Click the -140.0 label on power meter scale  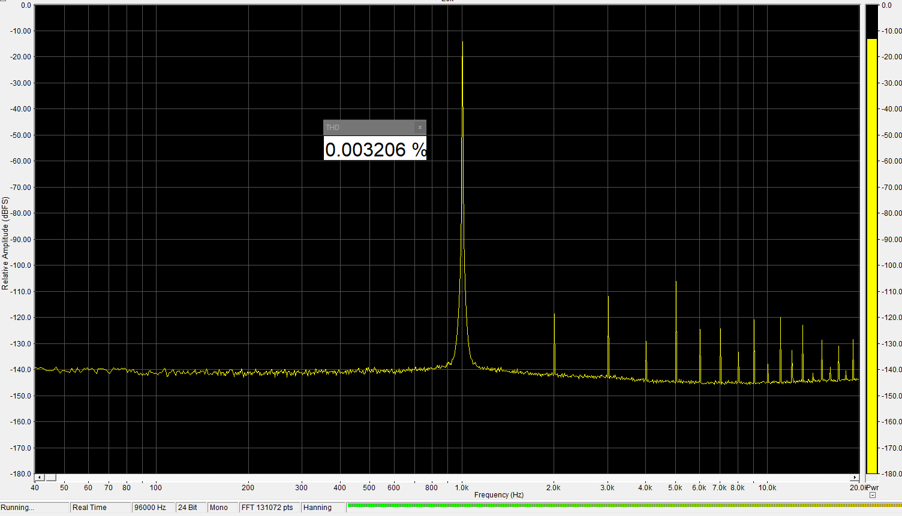891,370
